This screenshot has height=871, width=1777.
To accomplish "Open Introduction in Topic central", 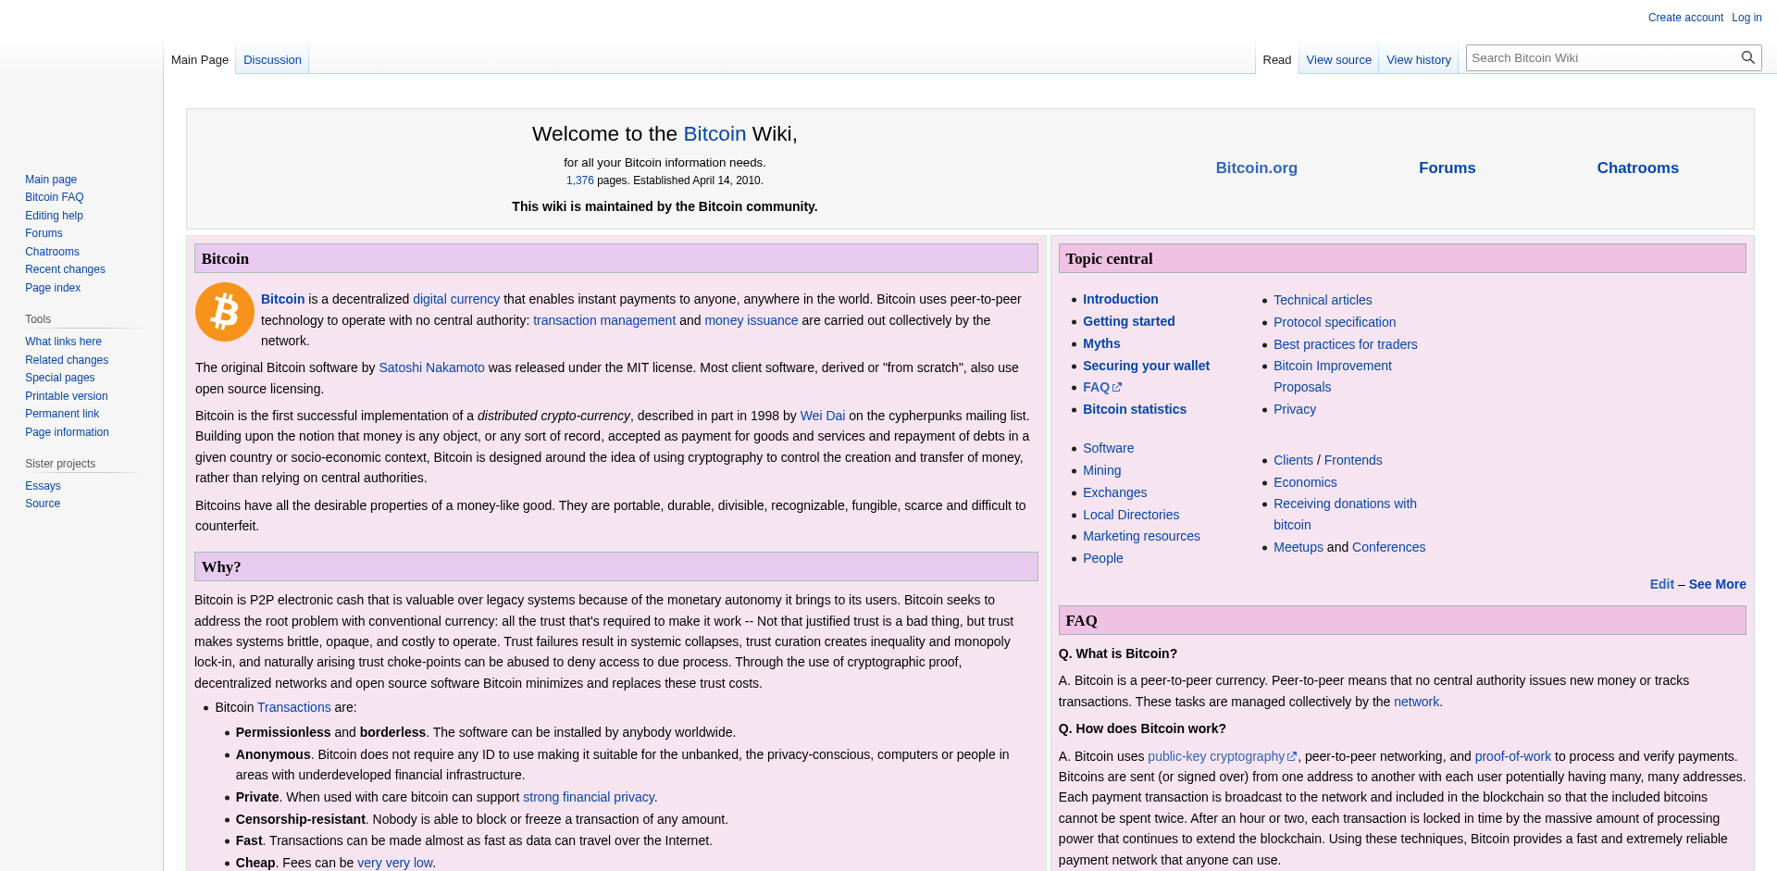I will (1120, 299).
